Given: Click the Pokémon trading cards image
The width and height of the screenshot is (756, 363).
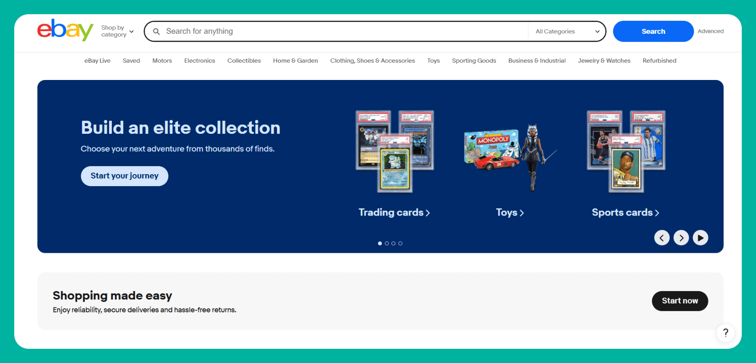Looking at the screenshot, I should (x=394, y=152).
